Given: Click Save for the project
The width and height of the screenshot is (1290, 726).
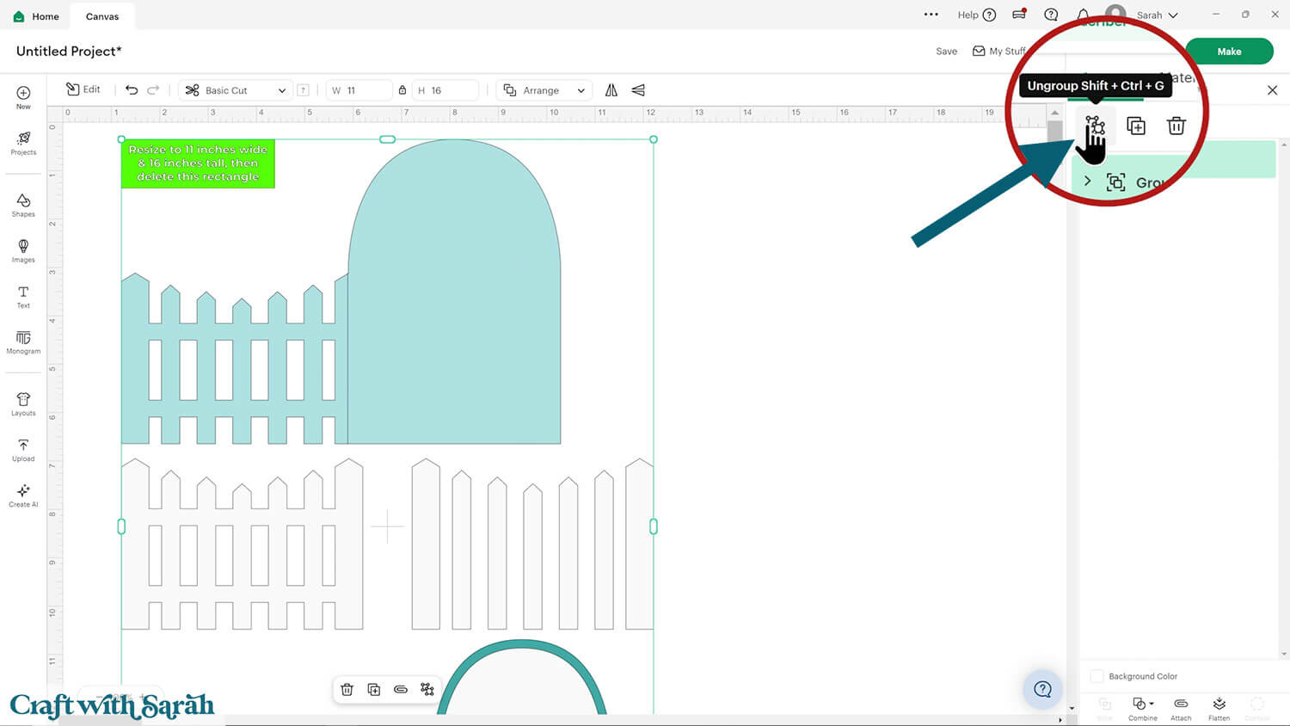Looking at the screenshot, I should pyautogui.click(x=946, y=52).
